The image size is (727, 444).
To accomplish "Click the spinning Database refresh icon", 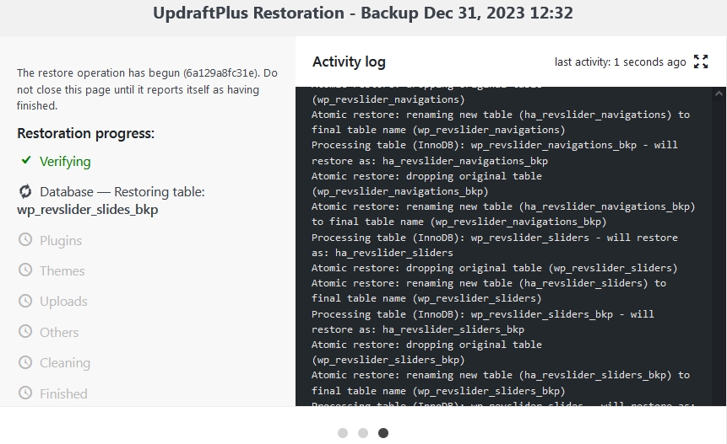I will click(x=25, y=191).
